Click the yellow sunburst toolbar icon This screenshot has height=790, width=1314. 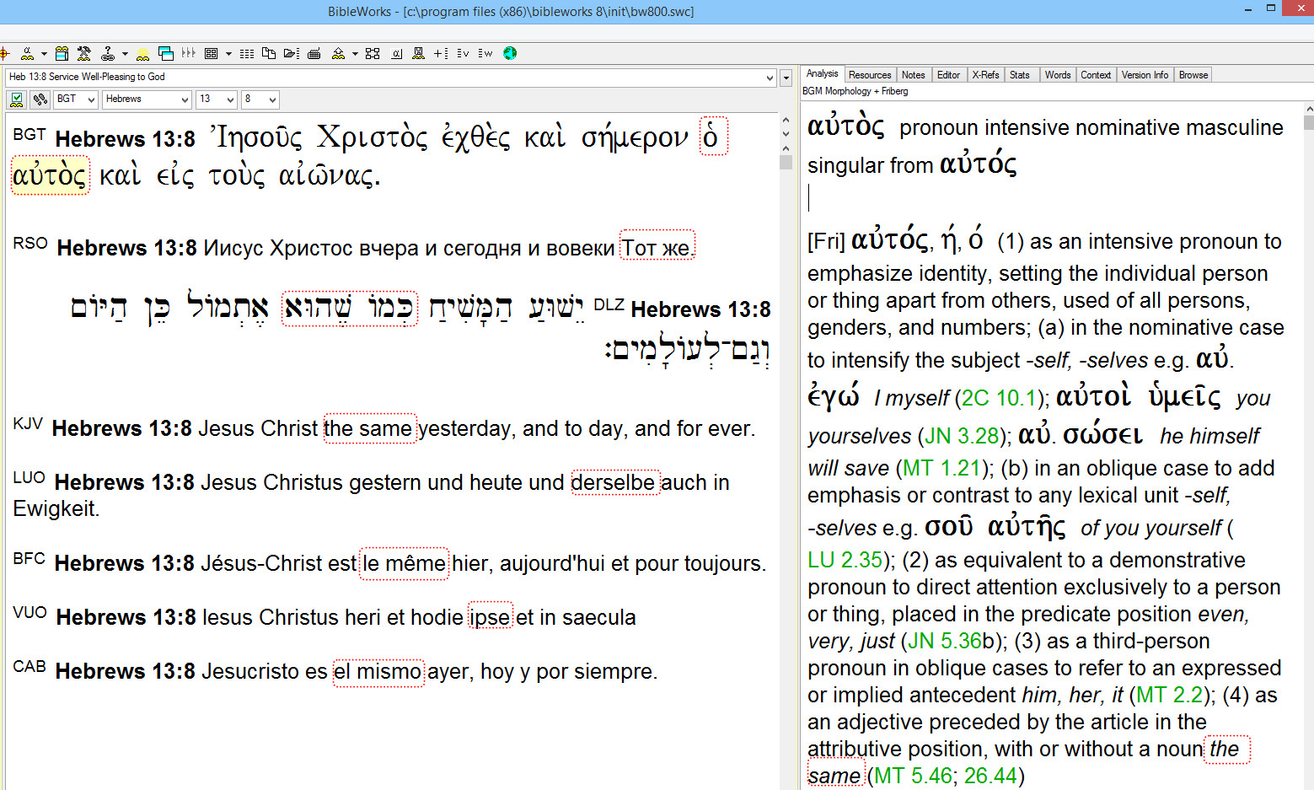[x=142, y=53]
